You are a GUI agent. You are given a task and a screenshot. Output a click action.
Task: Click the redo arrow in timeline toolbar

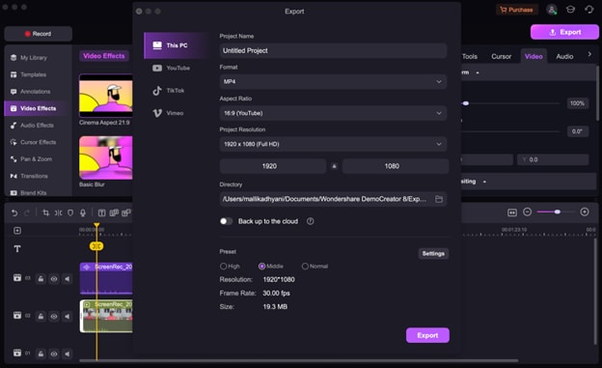(26, 212)
